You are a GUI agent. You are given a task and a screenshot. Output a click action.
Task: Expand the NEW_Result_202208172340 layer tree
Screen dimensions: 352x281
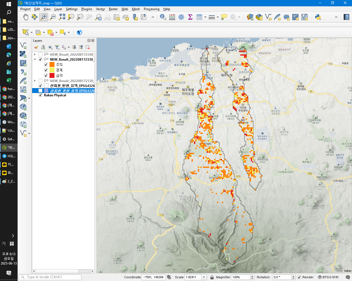pos(35,54)
